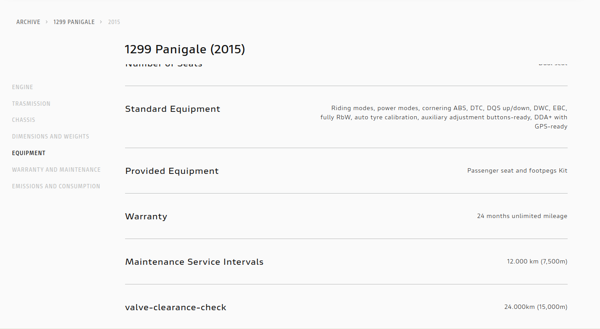Navigate to WARRANTY AND MAINTENANCE sidebar item
The width and height of the screenshot is (600, 329).
tap(56, 170)
